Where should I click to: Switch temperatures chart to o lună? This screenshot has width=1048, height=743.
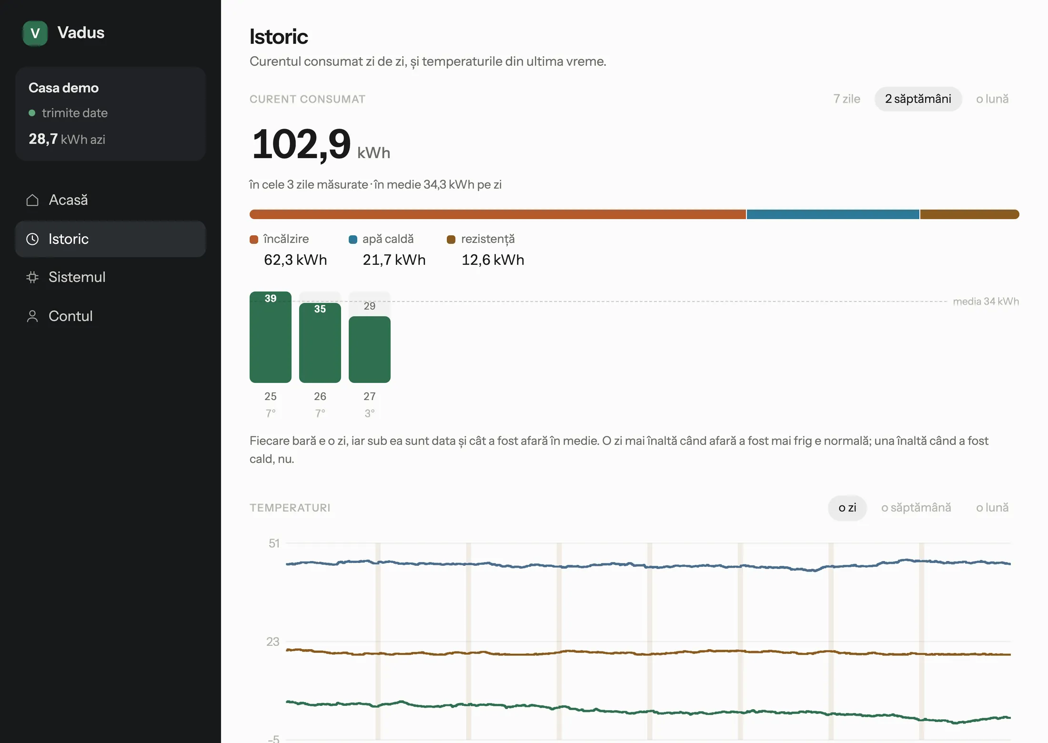992,508
